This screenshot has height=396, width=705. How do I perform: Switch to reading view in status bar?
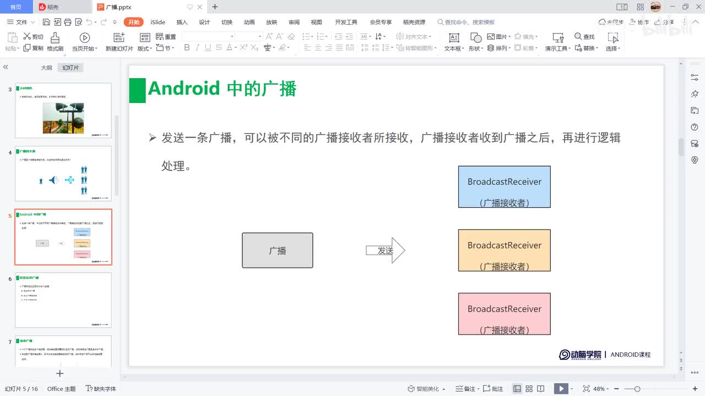541,389
